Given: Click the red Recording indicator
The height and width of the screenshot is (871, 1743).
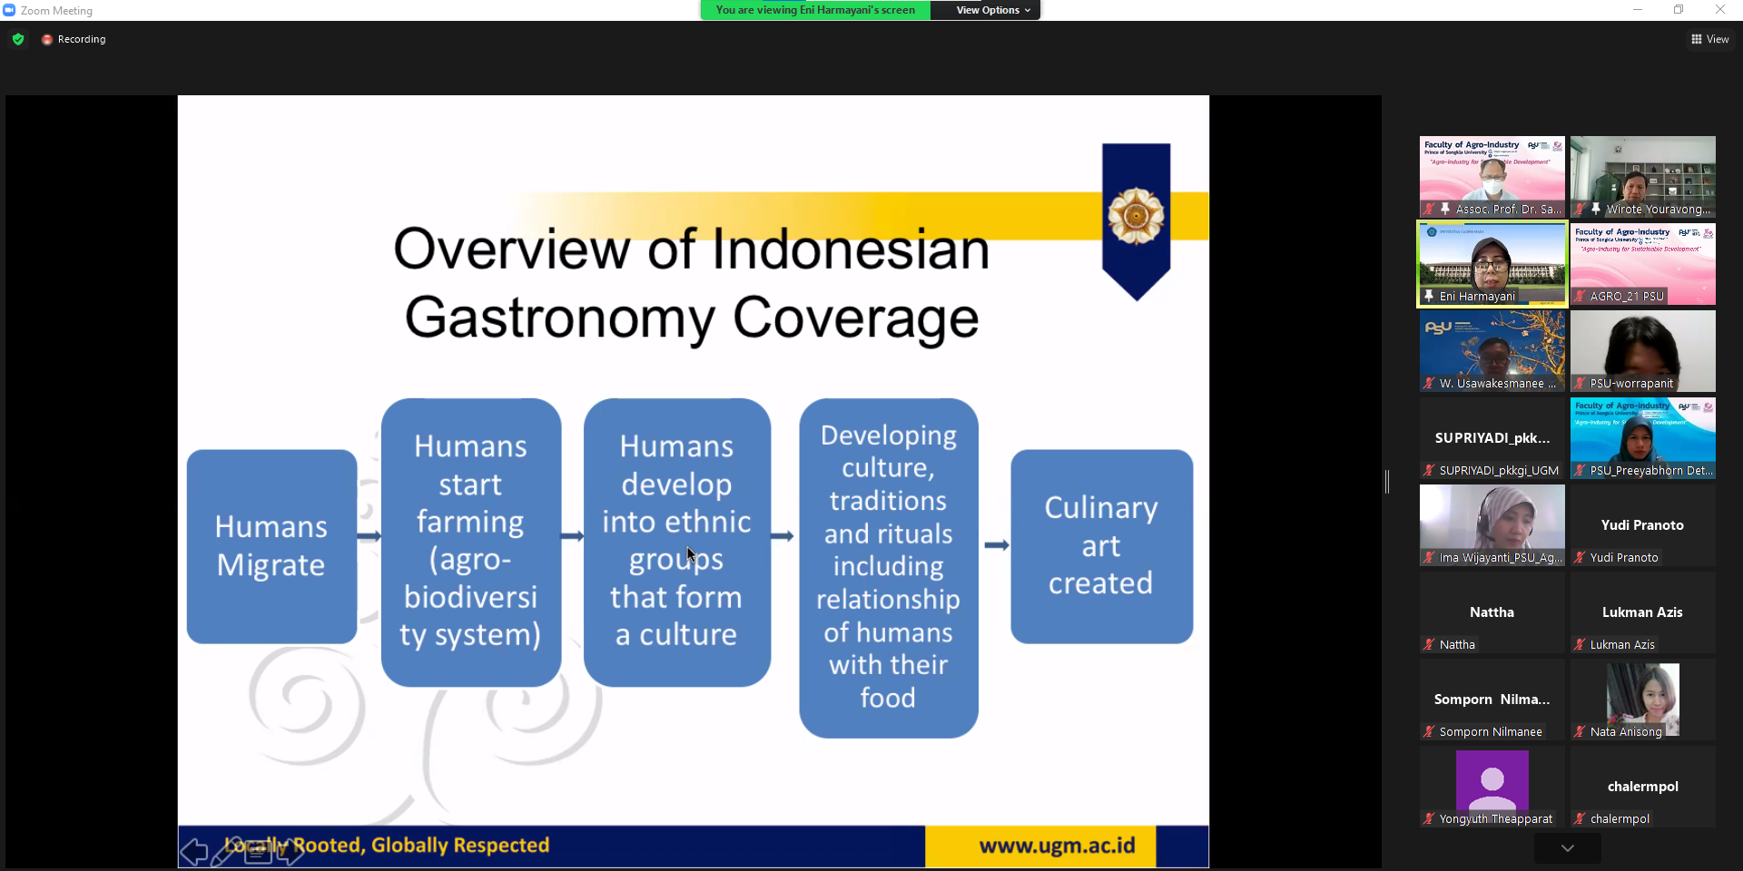Looking at the screenshot, I should pyautogui.click(x=74, y=39).
